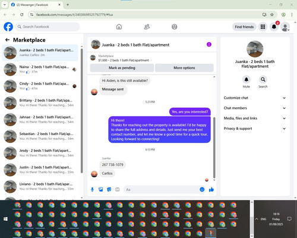297x238 pixels.
Task: Click the chat header listing thumbnail
Action: 96,45
